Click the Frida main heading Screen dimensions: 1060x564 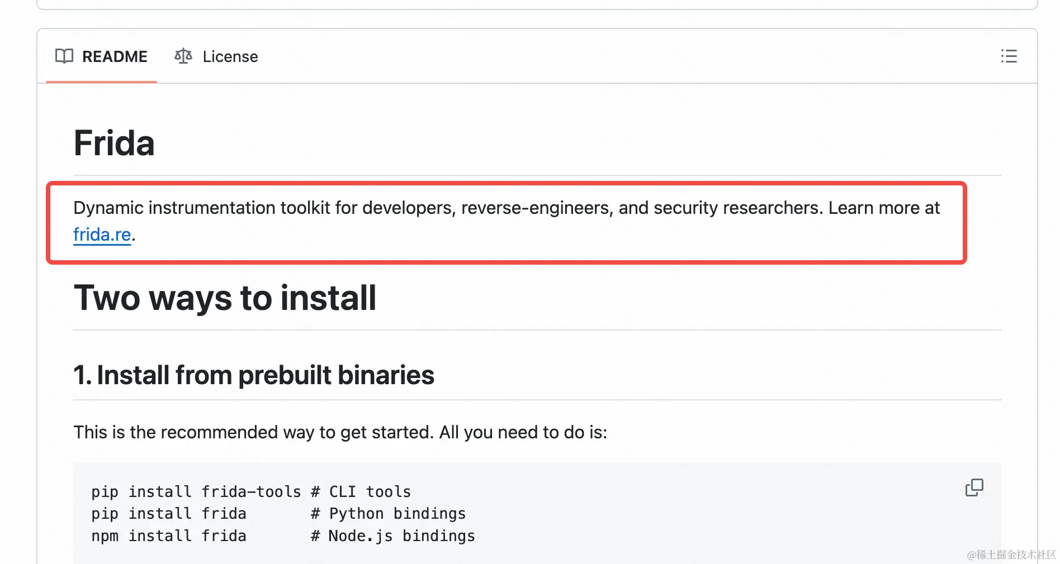pyautogui.click(x=114, y=143)
